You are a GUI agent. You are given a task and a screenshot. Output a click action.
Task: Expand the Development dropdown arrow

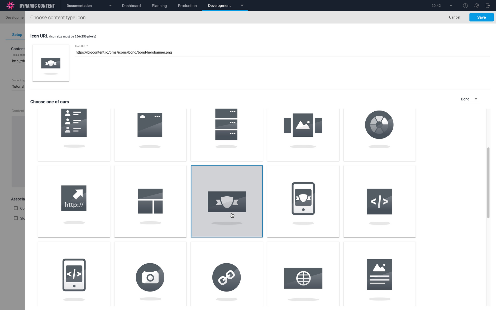(x=242, y=6)
